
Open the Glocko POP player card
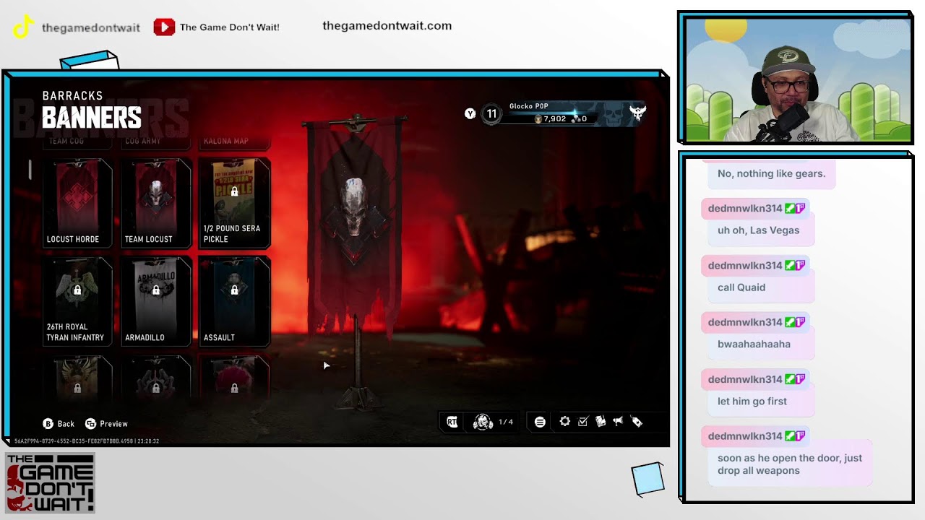[564, 113]
